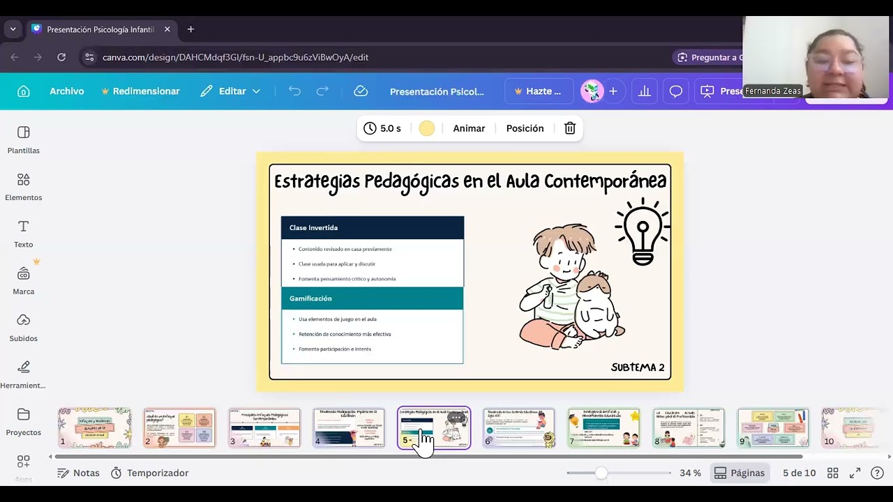Screen dimensions: 893x502
Task: Add a collaborator with plus icon
Action: point(613,91)
